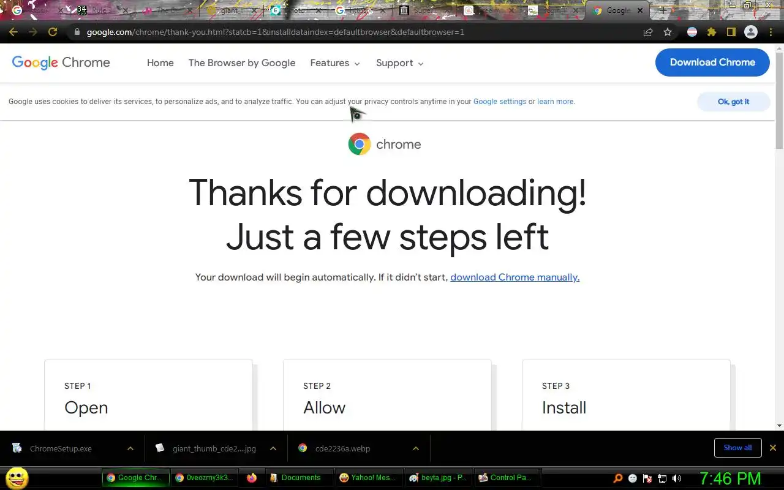Click the orange search icon in system tray
784x490 pixels.
[x=618, y=478]
